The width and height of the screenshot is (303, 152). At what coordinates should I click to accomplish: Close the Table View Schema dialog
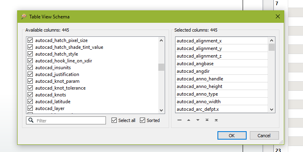coord(278,17)
